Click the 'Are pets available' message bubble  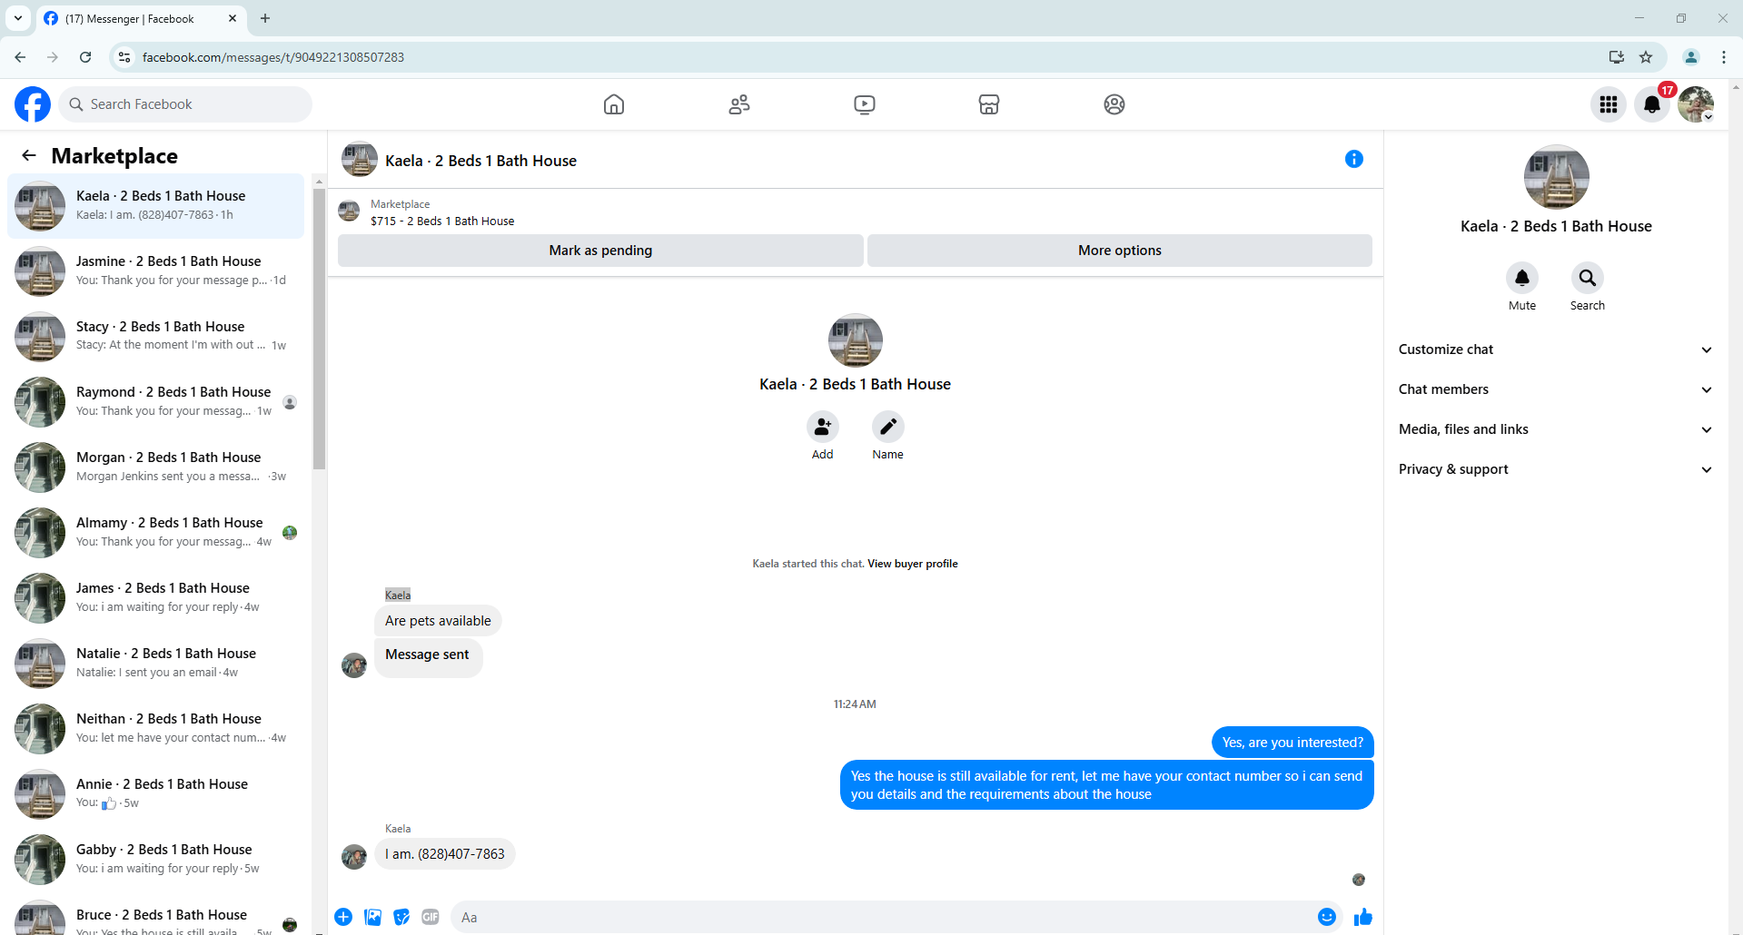[438, 621]
